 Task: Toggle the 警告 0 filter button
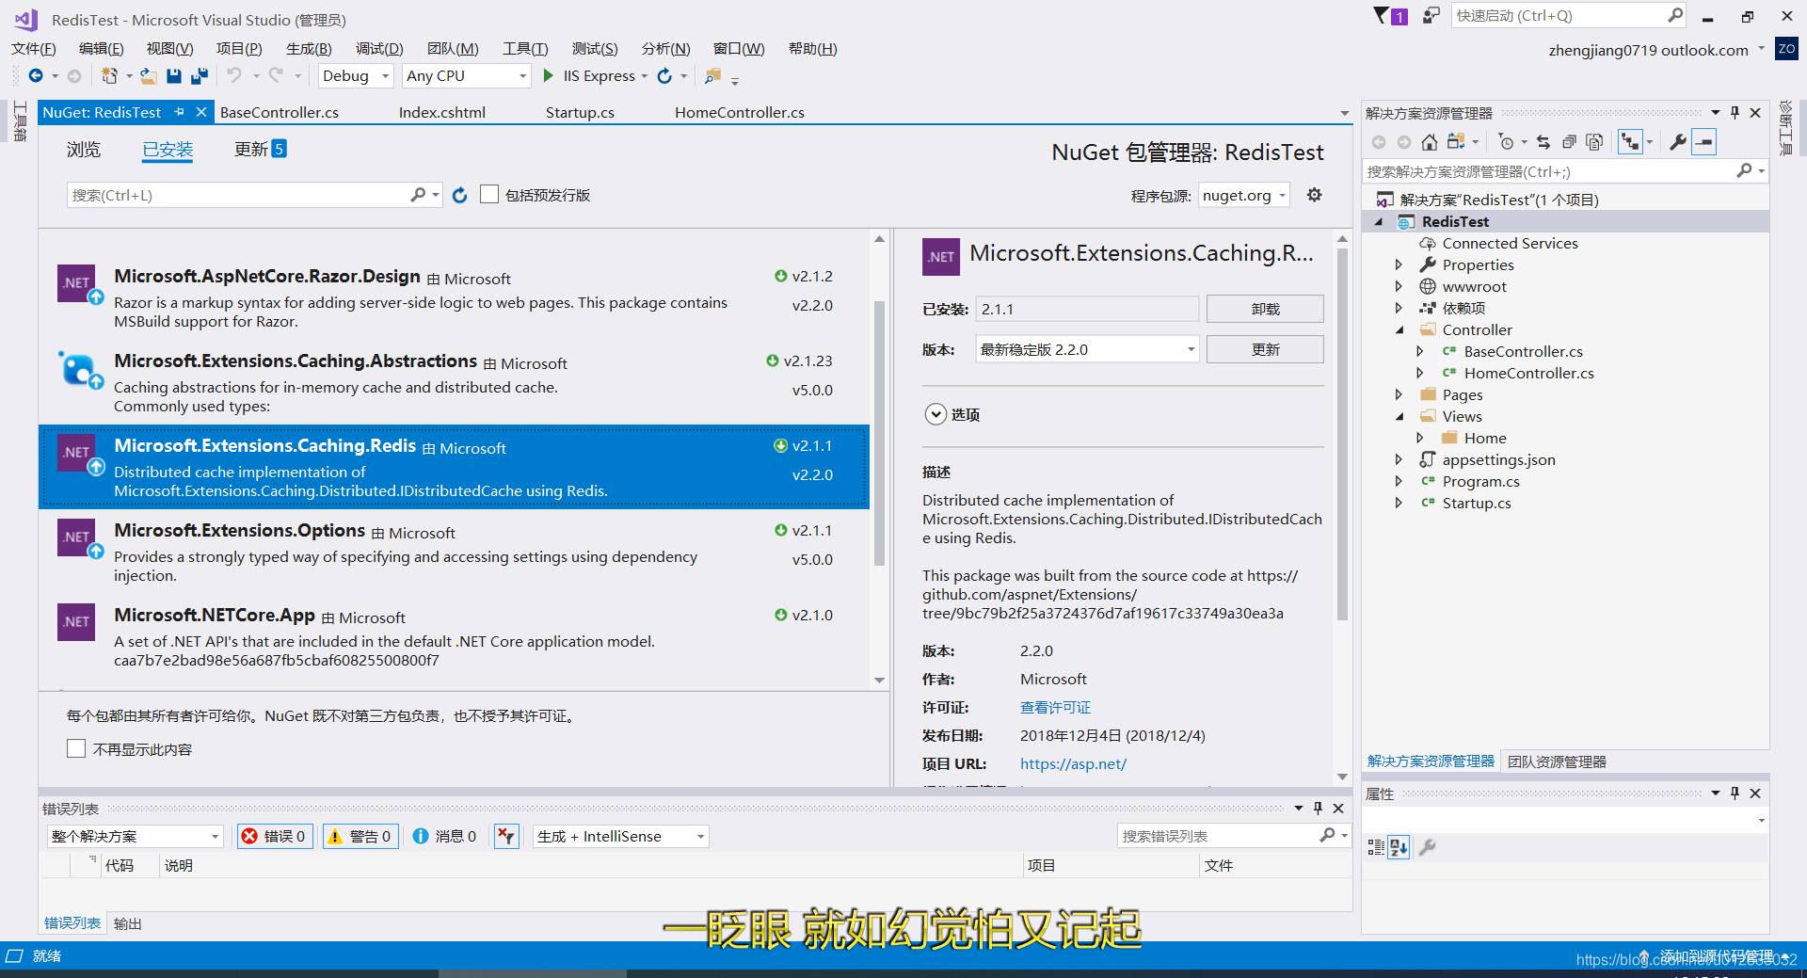coord(360,836)
